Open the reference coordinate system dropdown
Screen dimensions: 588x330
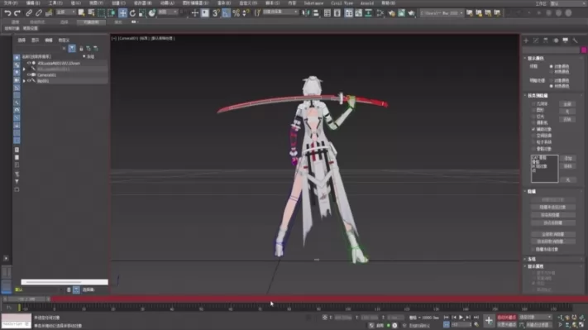[x=168, y=12]
